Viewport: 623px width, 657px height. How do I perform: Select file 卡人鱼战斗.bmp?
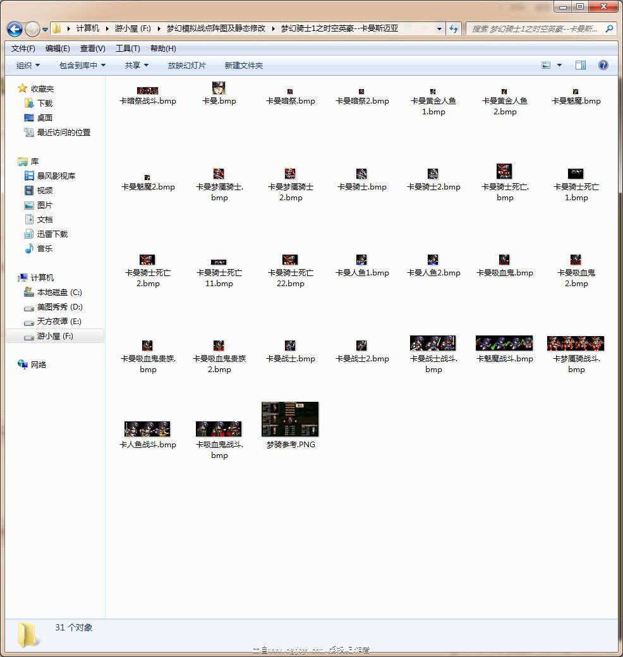point(148,435)
